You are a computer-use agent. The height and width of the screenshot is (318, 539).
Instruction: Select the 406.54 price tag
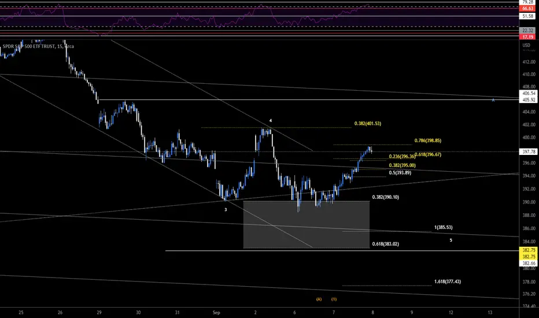pos(529,93)
